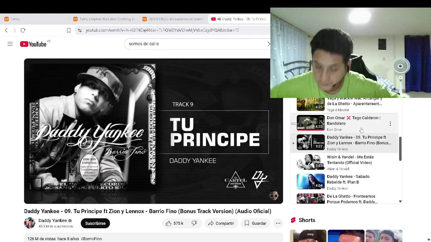Open De La Ghetto Fronteamos thumbnail
Screen dimensions: 431x242
coord(310,199)
